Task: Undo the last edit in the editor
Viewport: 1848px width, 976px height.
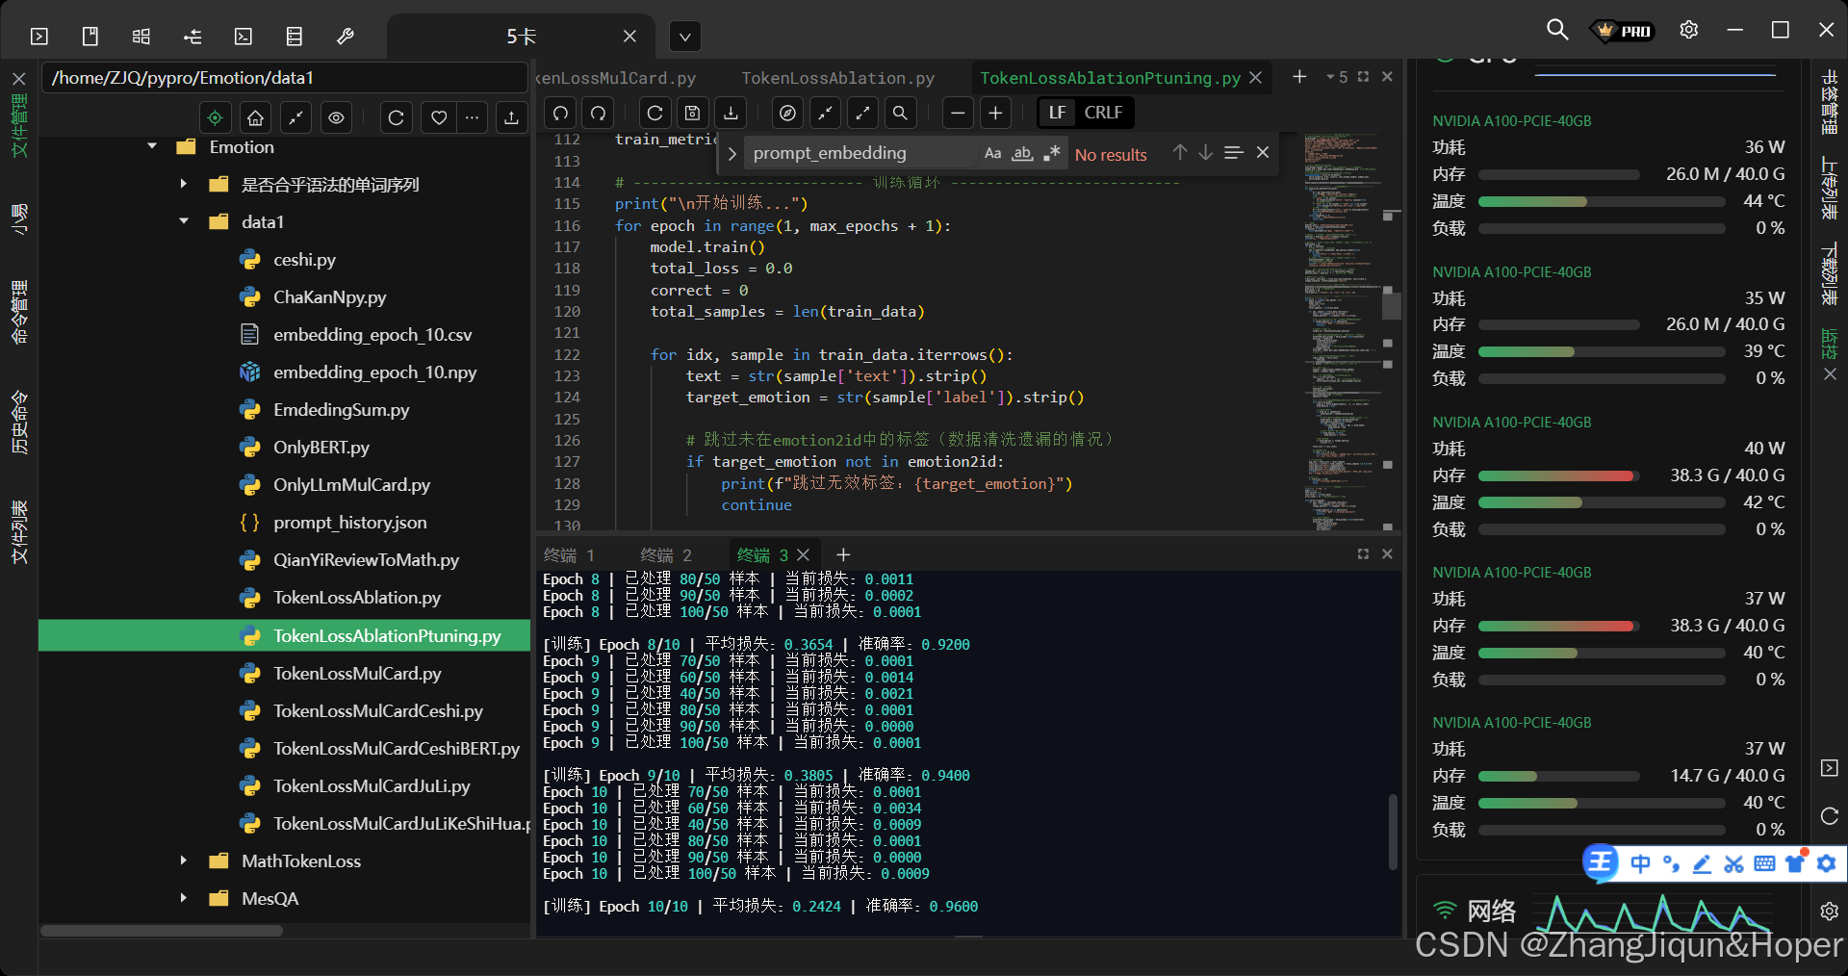Action: [559, 113]
